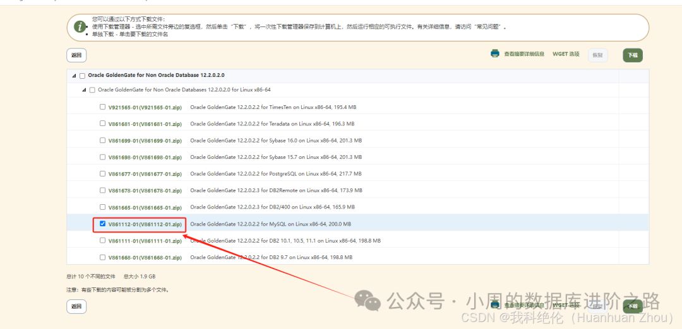Enable the V861677-01 PostgreSQL checkbox
682x329 pixels.
click(103, 173)
